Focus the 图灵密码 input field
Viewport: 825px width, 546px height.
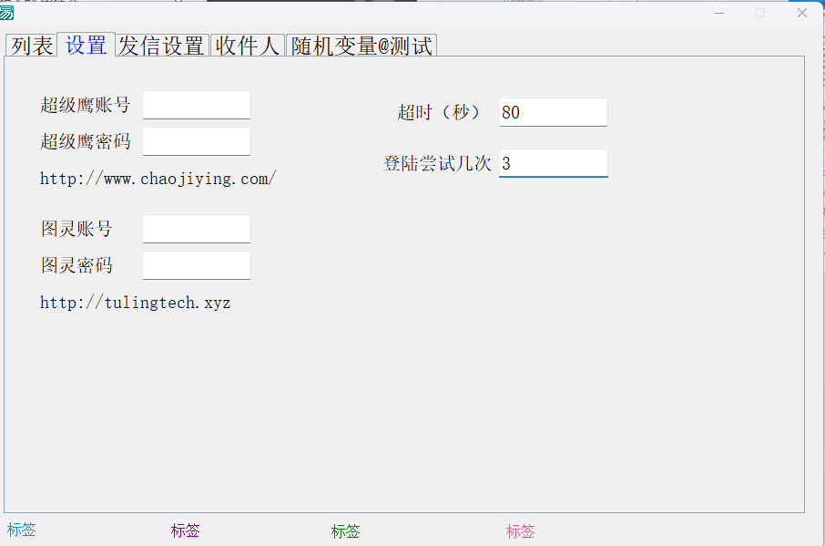click(x=197, y=265)
